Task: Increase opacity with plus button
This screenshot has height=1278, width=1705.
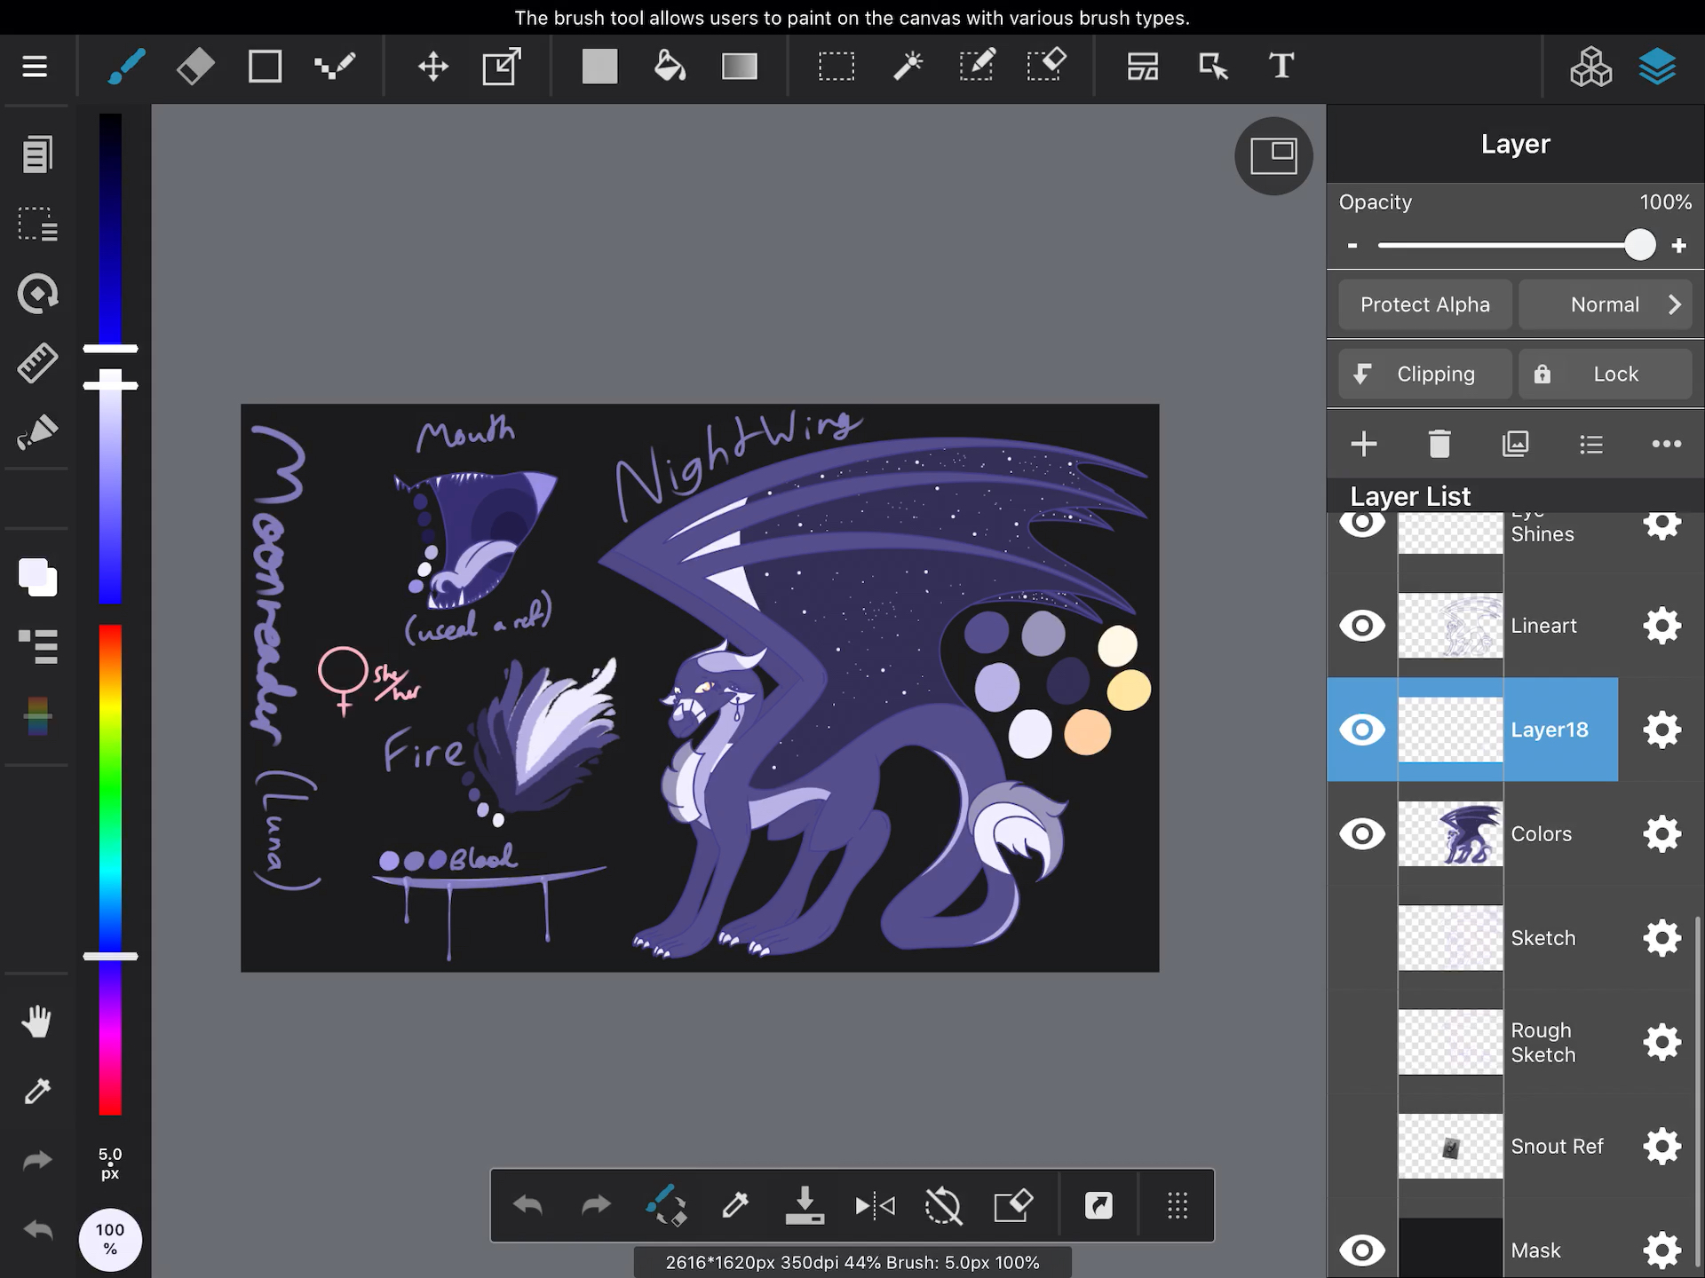Action: 1678,246
